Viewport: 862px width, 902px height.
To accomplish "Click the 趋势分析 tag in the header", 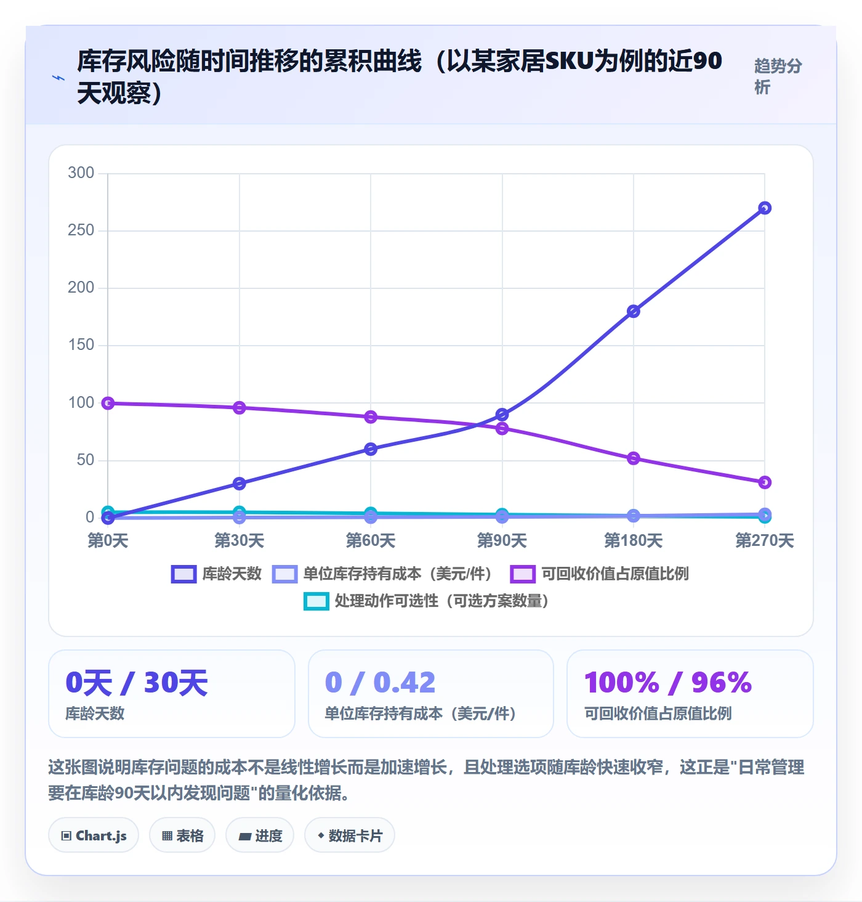I will pos(778,76).
